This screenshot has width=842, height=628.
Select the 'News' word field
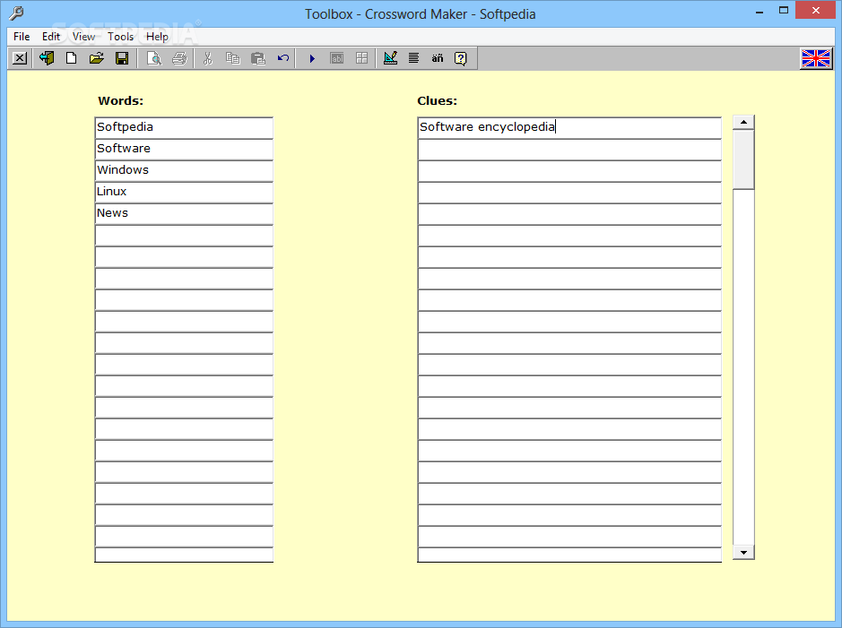click(x=184, y=213)
